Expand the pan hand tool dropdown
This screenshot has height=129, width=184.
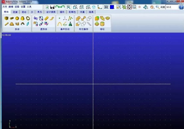(x=152, y=7)
